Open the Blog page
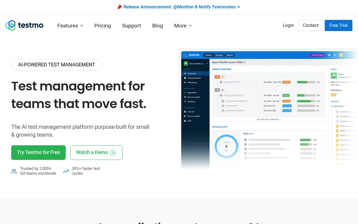Image resolution: width=358 pixels, height=224 pixels. (157, 26)
